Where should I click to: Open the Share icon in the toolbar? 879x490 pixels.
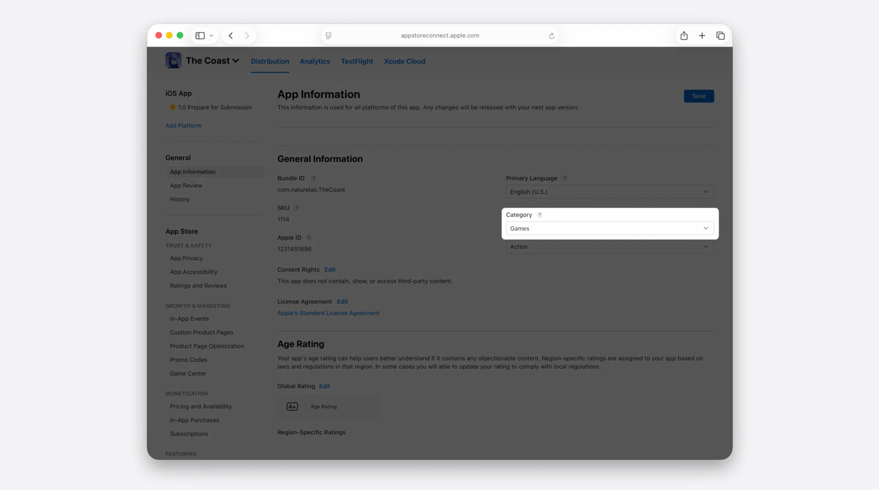[684, 35]
